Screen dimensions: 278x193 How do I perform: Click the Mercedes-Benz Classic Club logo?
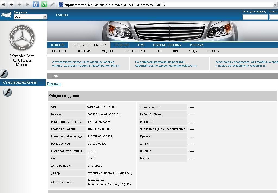pyautogui.click(x=22, y=37)
